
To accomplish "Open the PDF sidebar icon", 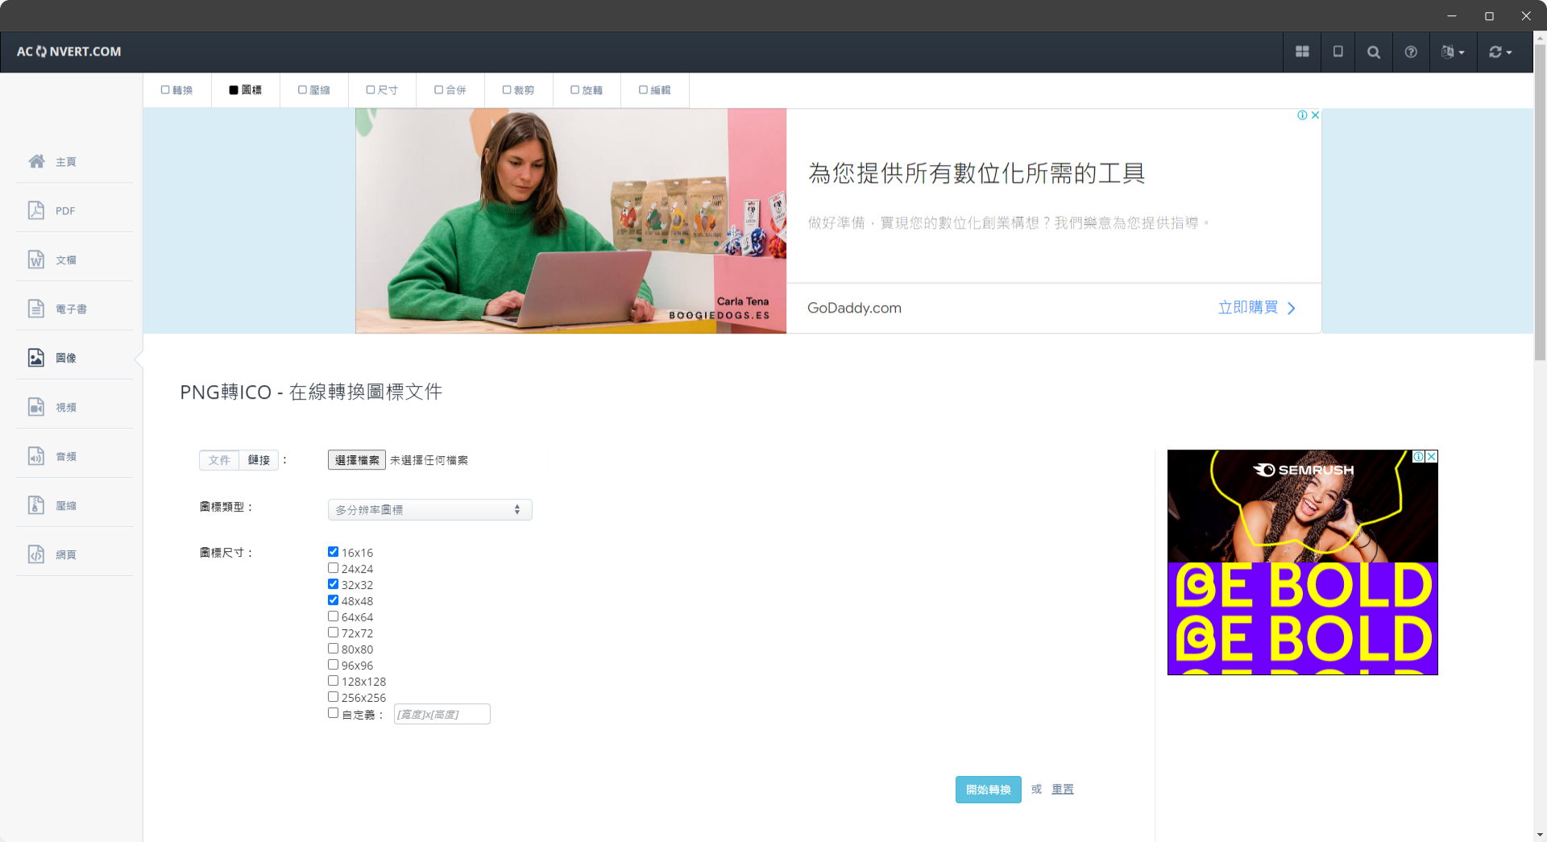I will click(36, 210).
